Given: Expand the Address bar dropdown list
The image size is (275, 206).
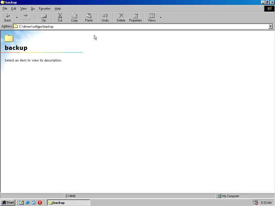Looking at the screenshot, I should point(271,27).
